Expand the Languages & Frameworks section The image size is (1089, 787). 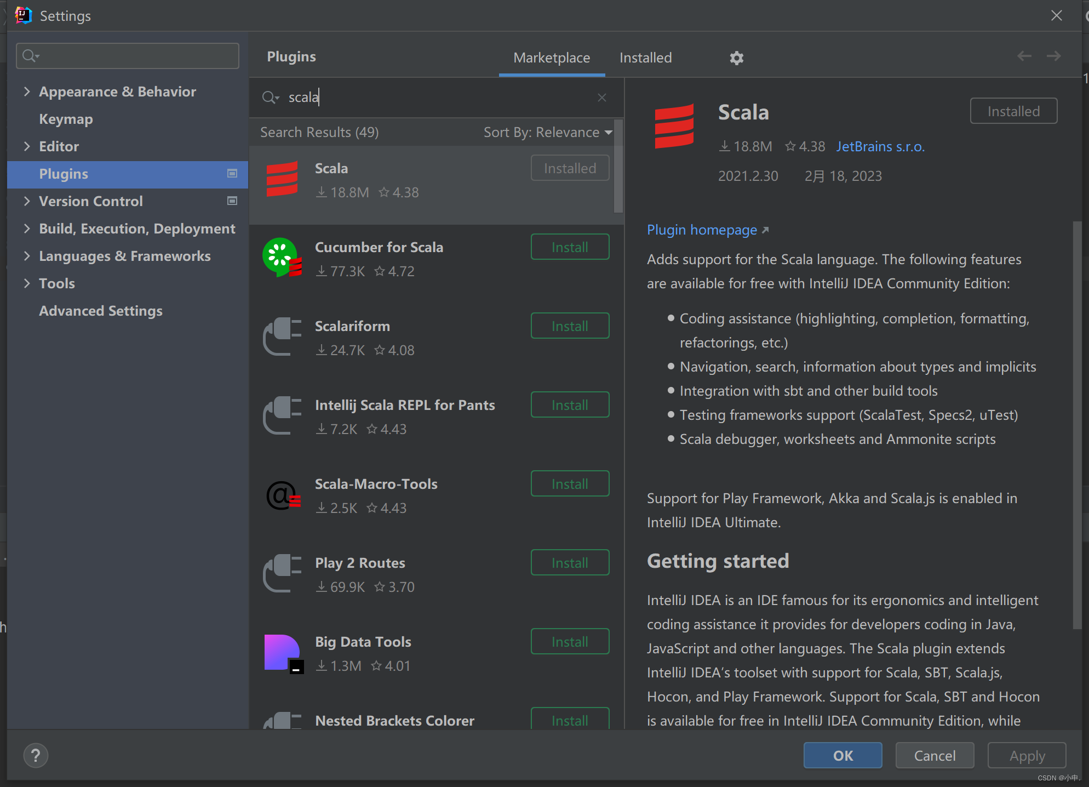(x=27, y=256)
